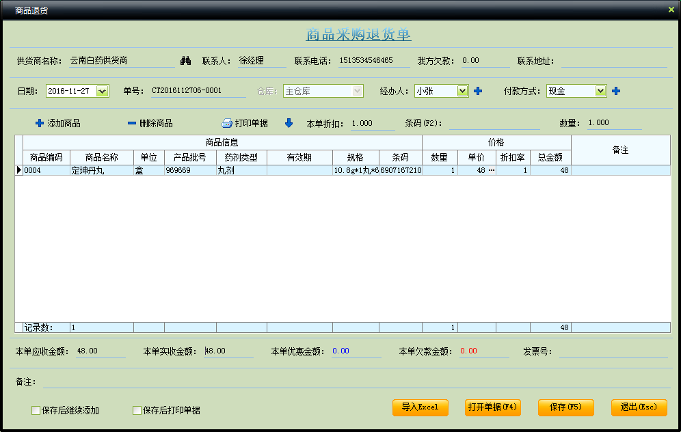Screen dimensions: 681x432
Task: Click the 导入Excel button
Action: [420, 407]
